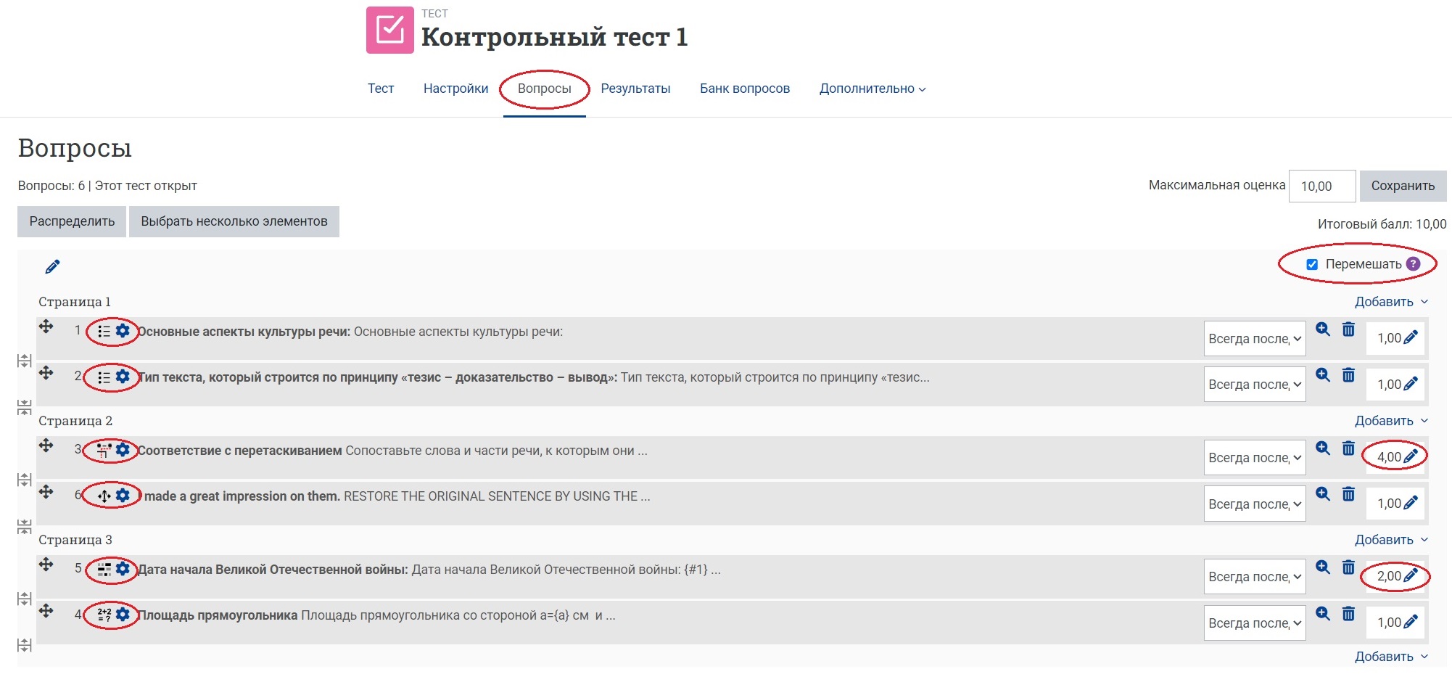Delete question Основные аспекты культуры речи
1452x677 pixels.
pyautogui.click(x=1348, y=329)
